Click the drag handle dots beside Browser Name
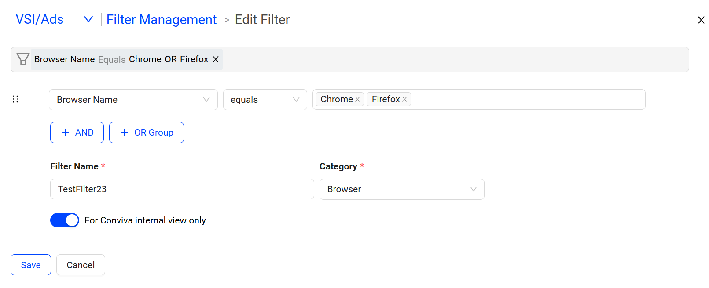This screenshot has height=288, width=709. 15,99
